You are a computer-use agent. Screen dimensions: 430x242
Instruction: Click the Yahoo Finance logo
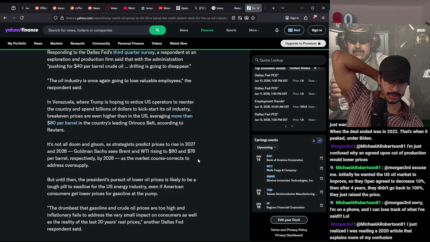(21, 30)
